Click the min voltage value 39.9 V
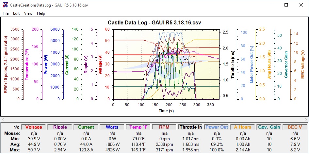 click(x=33, y=139)
